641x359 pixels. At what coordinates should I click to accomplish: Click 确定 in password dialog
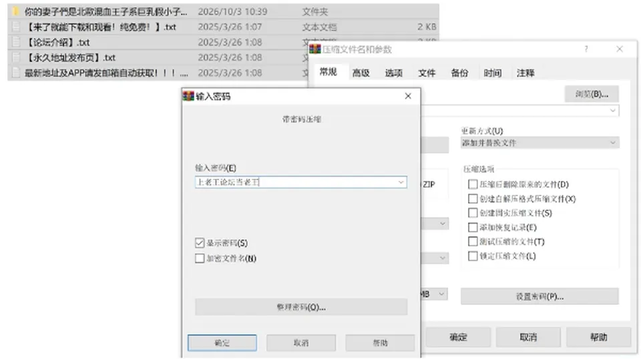pos(222,343)
